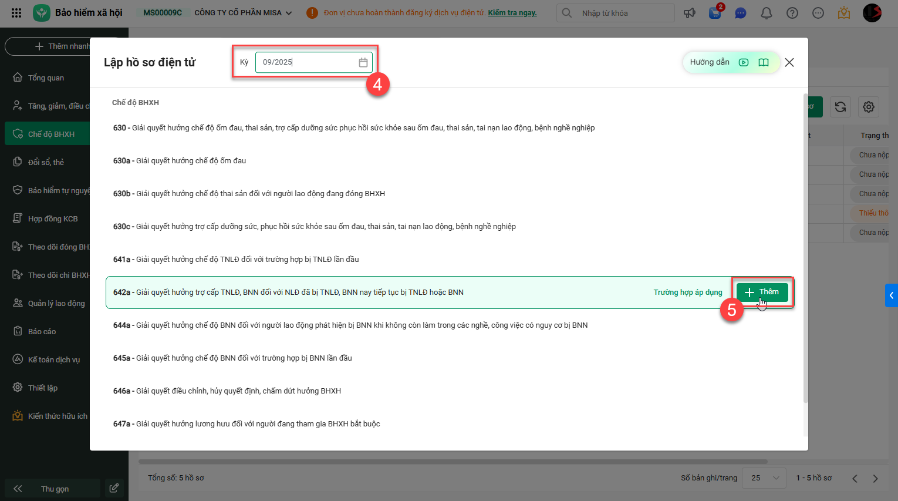Open the records per page dropdown showing 25
This screenshot has width=898, height=501.
(x=764, y=478)
